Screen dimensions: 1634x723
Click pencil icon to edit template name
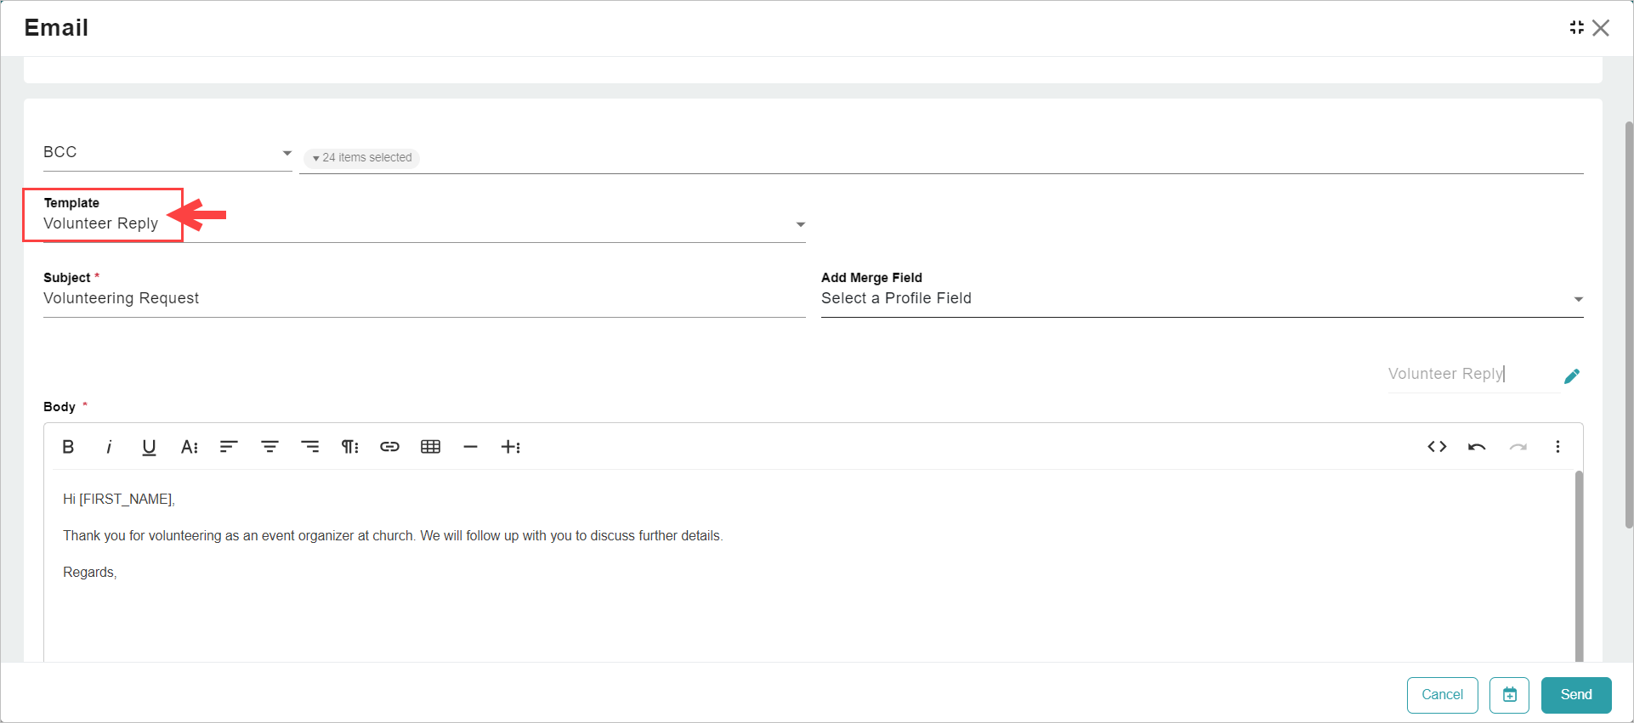(1572, 376)
